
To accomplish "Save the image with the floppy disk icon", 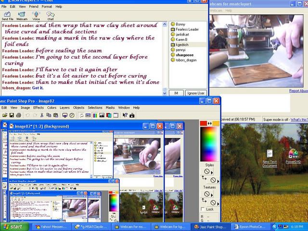I will point(12,115).
